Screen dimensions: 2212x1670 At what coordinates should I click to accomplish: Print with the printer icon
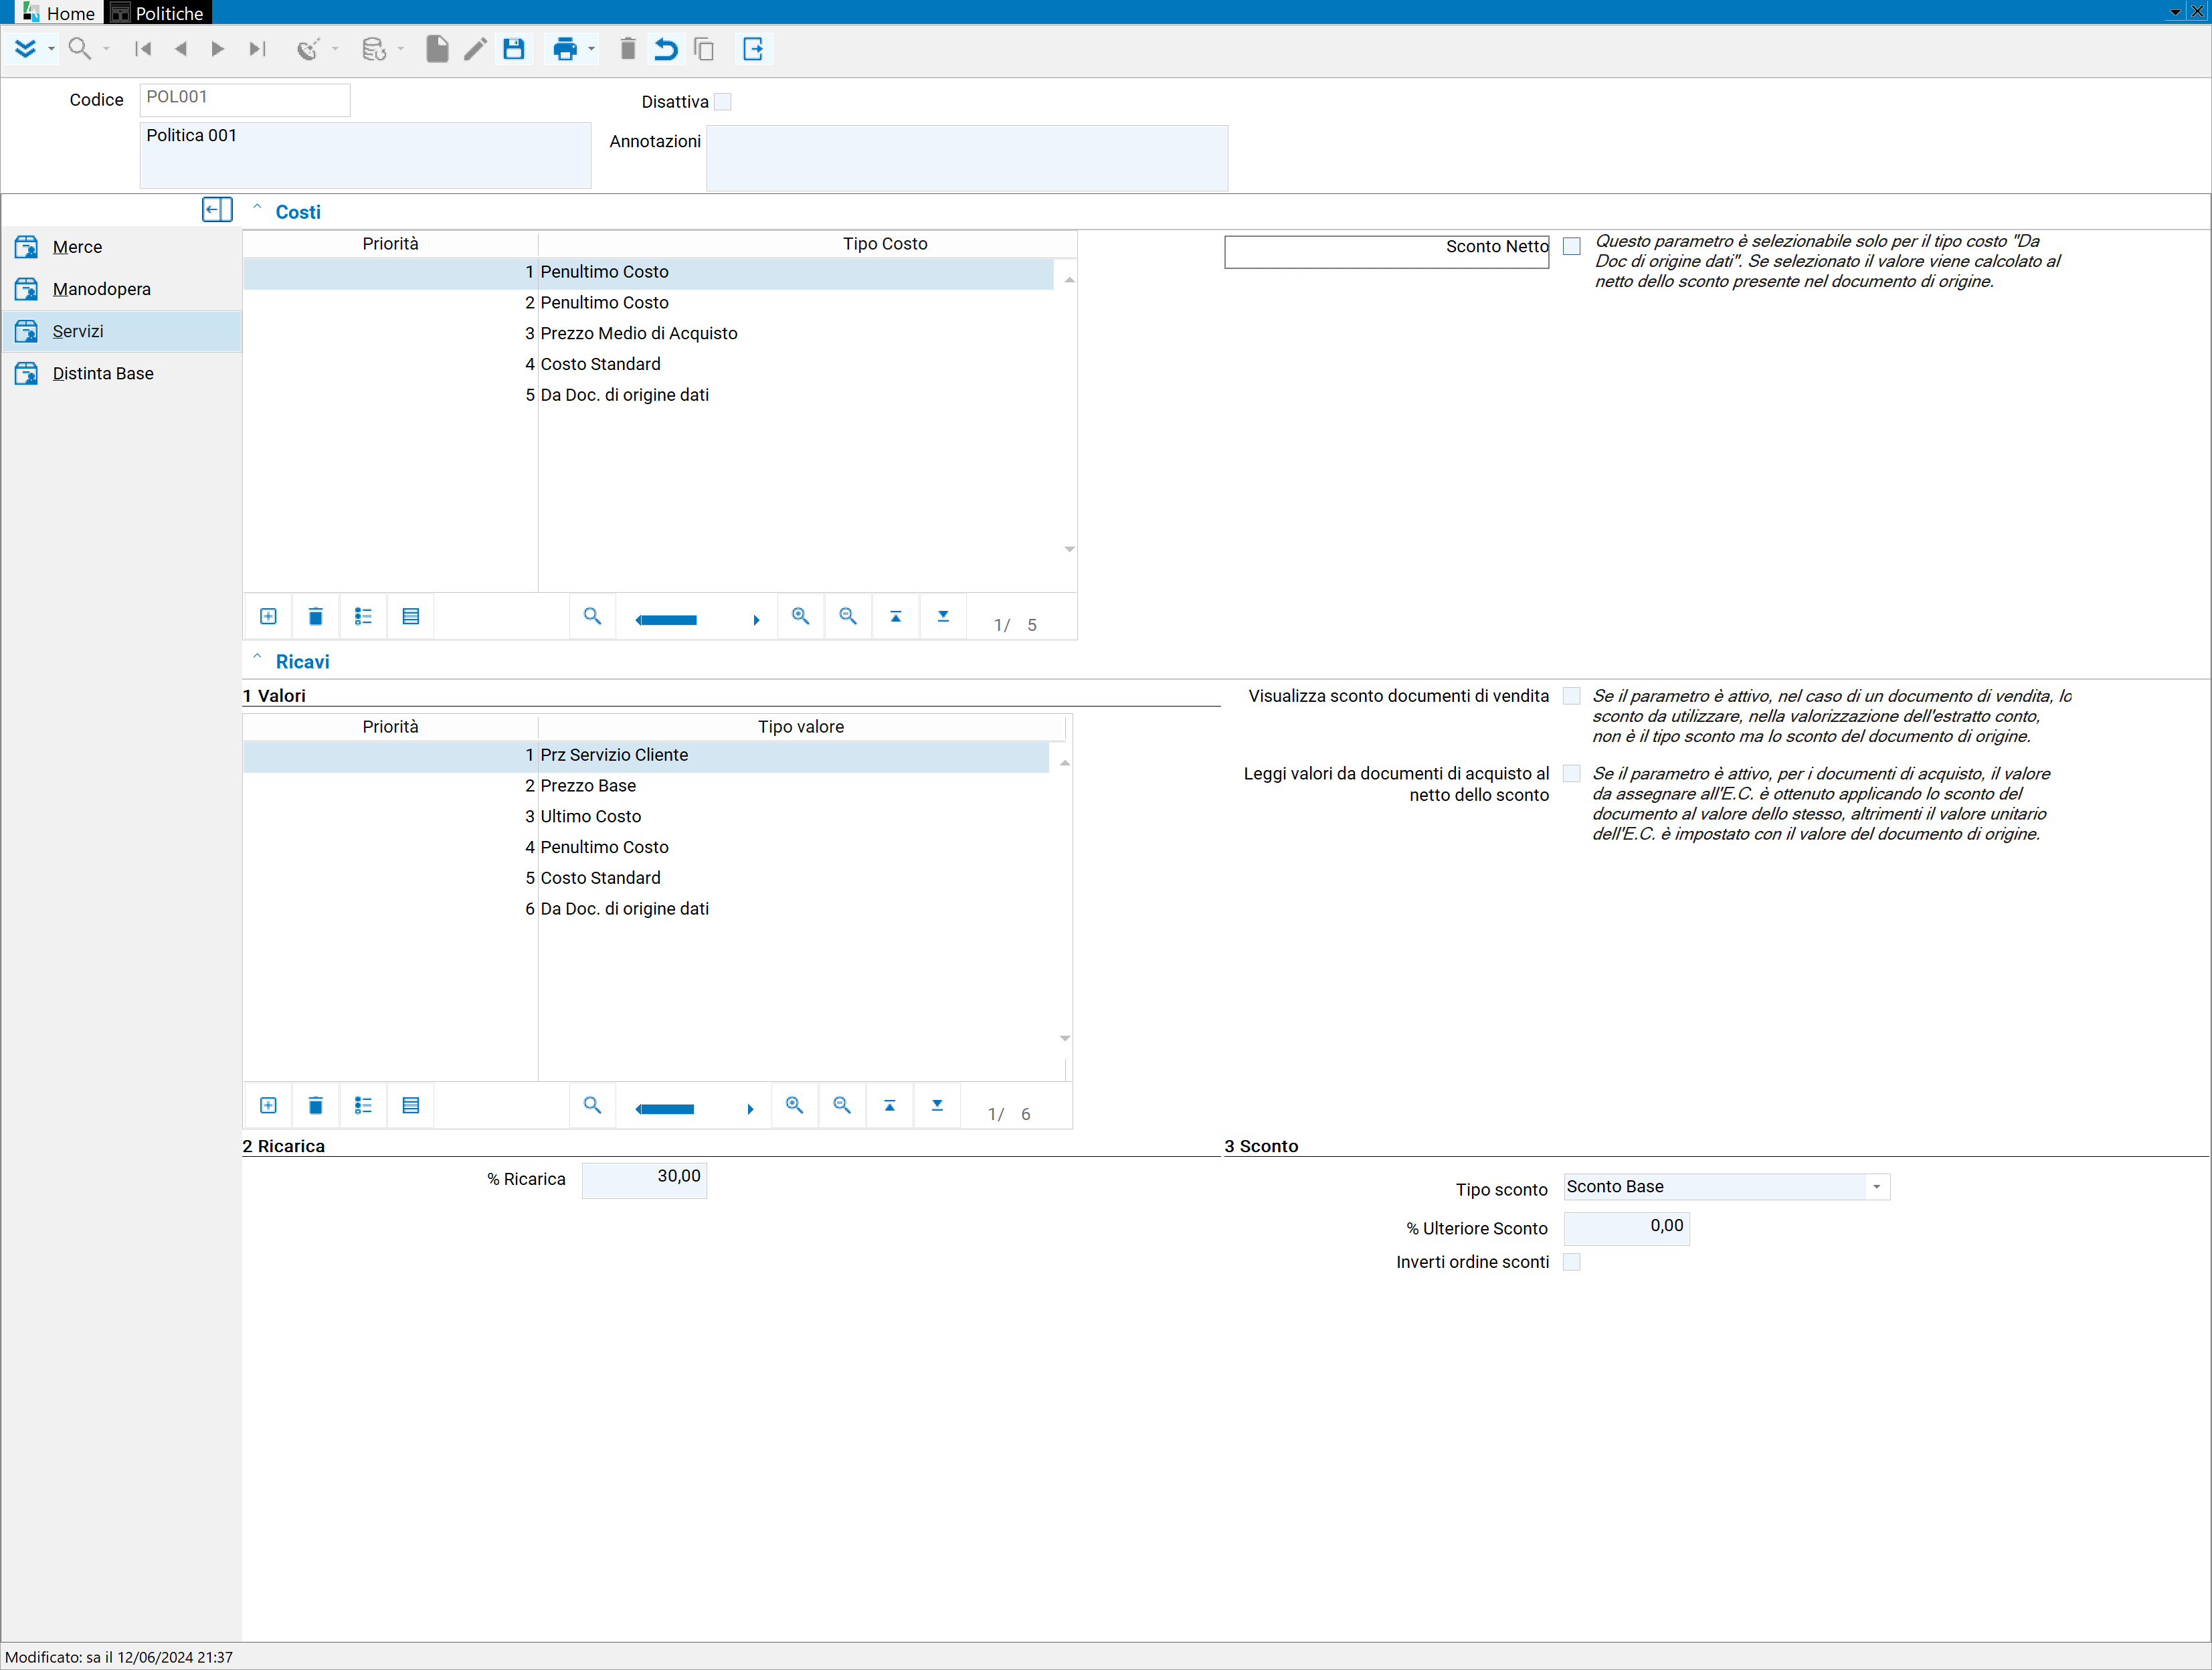[565, 49]
